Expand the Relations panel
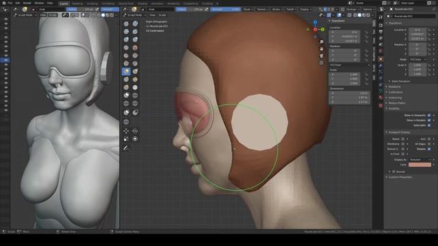Viewport: 438px width, 246px height. pyautogui.click(x=394, y=87)
